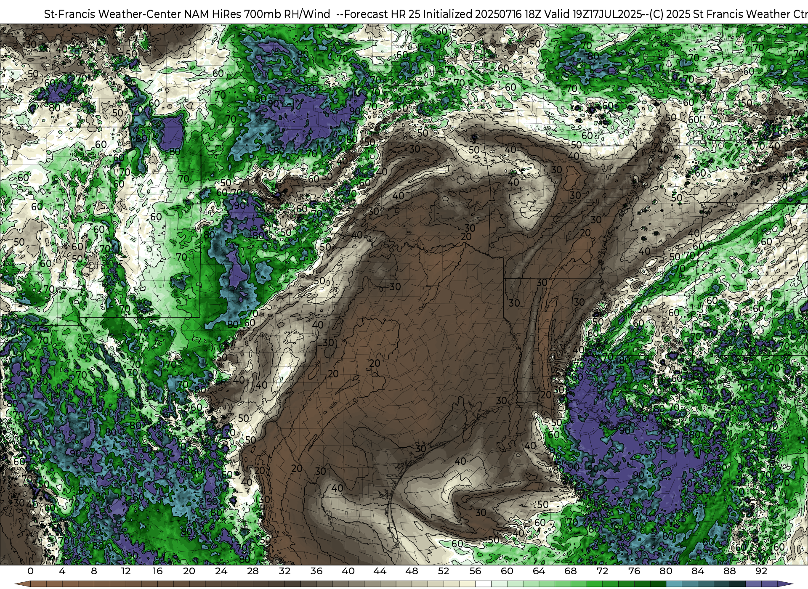Click the '48' colorbar tick label

tap(412, 571)
